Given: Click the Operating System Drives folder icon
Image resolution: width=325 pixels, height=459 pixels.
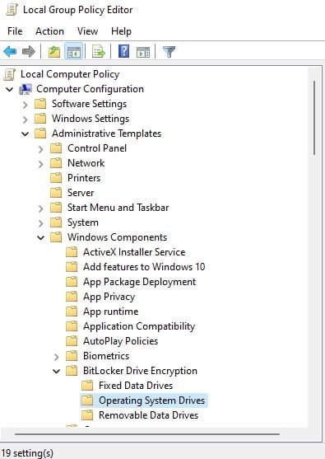Looking at the screenshot, I should pos(87,400).
